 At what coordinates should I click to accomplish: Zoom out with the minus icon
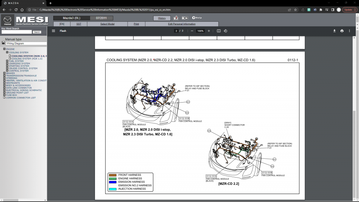[192, 31]
